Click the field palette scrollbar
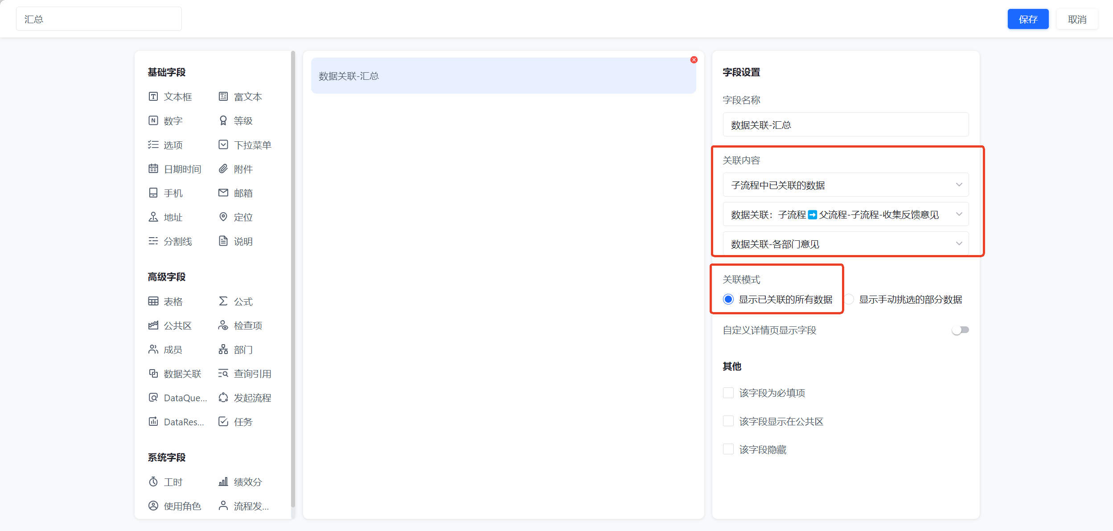Screen dimensions: 1113x531 (293, 279)
